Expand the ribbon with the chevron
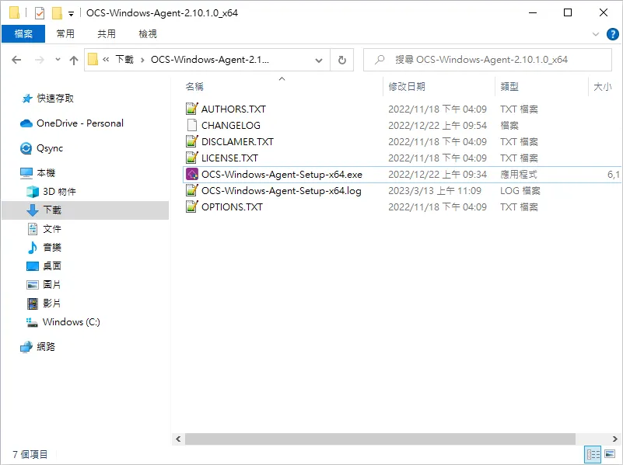 tap(596, 34)
